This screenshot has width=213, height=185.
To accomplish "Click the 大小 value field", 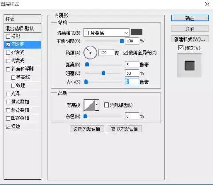I will (x=132, y=82).
